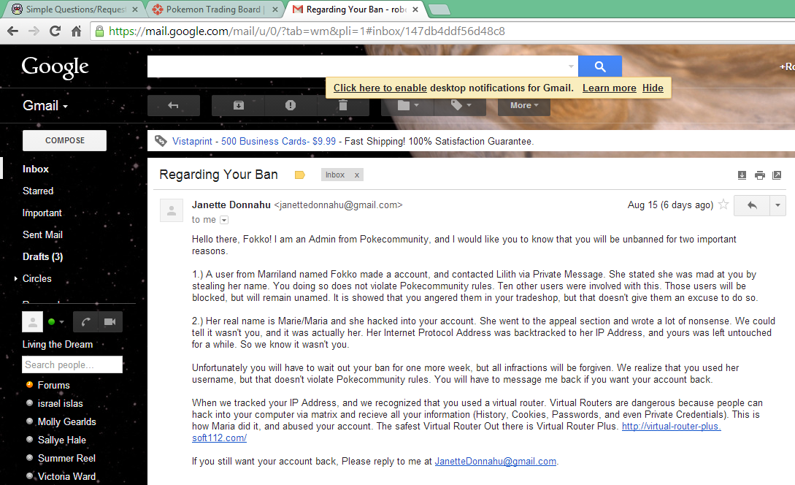The image size is (795, 485).
Task: Open the Inbox folder
Action: [36, 169]
